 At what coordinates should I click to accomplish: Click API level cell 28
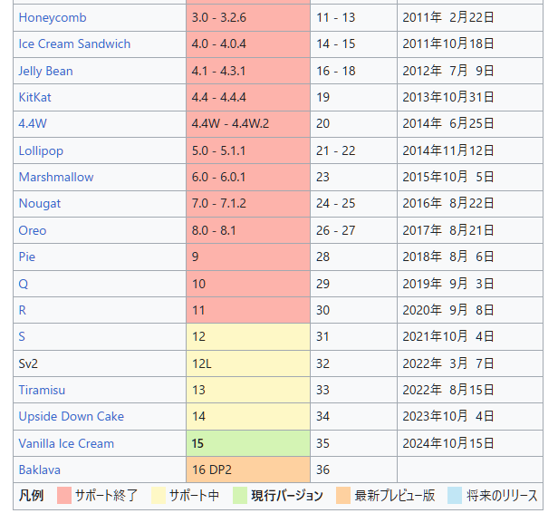point(353,257)
